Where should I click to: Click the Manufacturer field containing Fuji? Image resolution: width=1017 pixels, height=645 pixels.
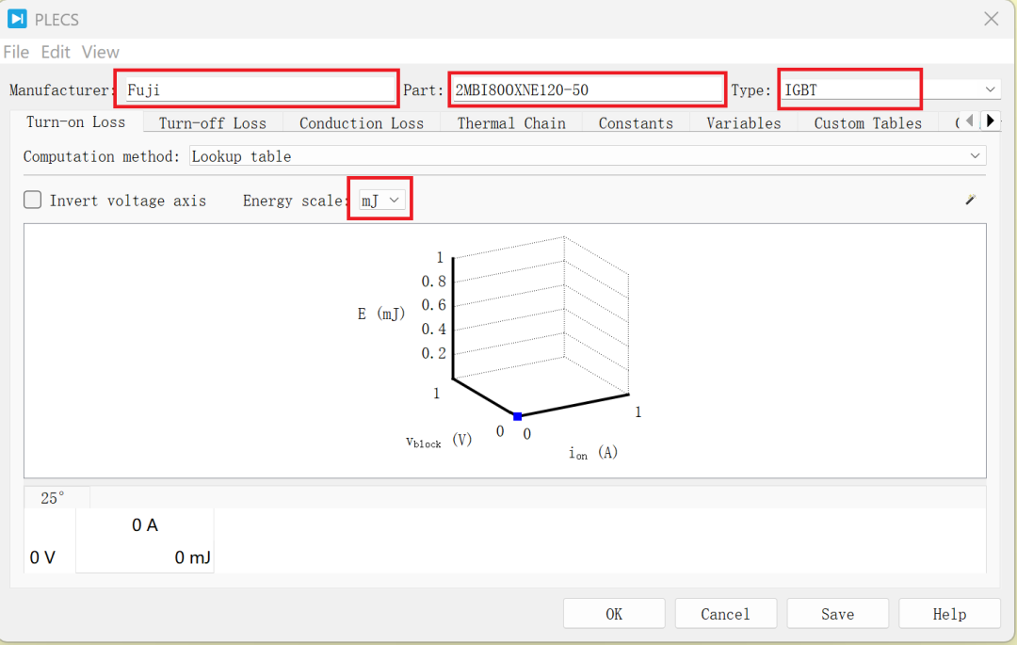(260, 89)
